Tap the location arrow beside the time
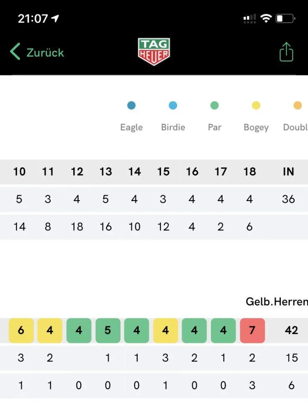The image size is (308, 419). pos(55,18)
